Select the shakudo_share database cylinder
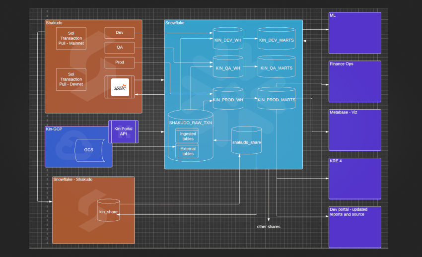 247,140
